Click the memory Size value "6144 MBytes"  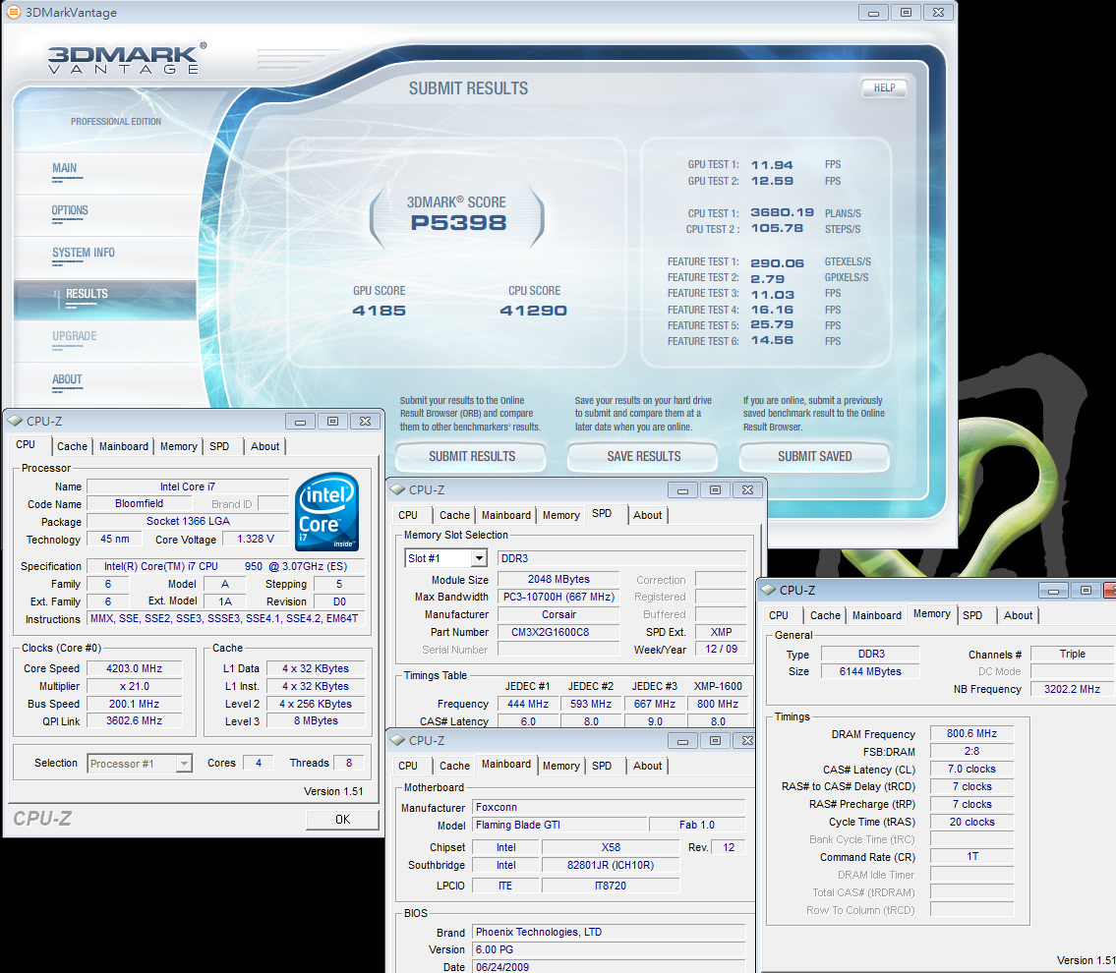(870, 671)
